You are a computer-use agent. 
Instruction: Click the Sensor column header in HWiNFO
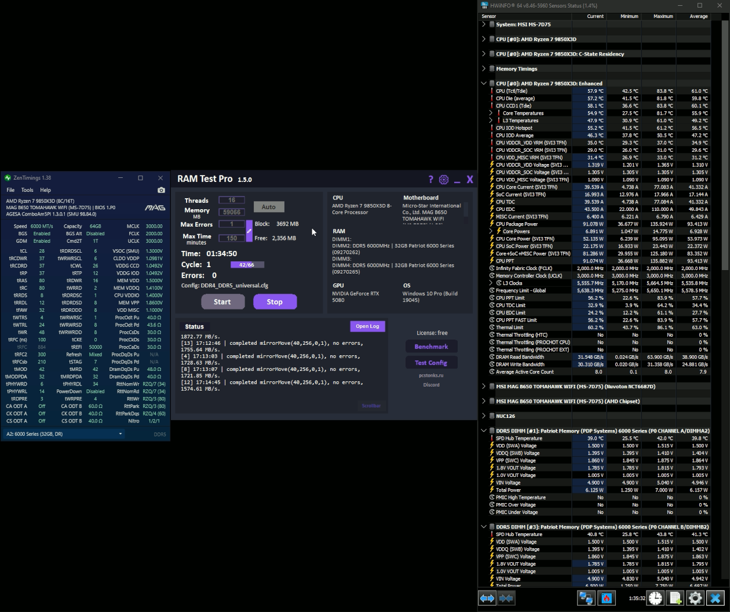tap(525, 16)
